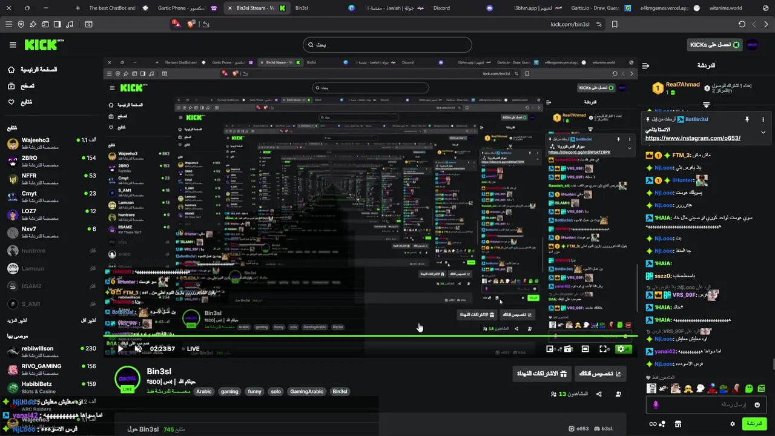
Task: Open the three-dot menu of pinned message
Action: 763,119
